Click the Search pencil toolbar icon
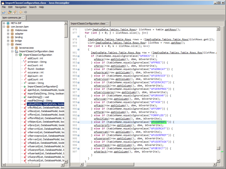 click(14, 12)
